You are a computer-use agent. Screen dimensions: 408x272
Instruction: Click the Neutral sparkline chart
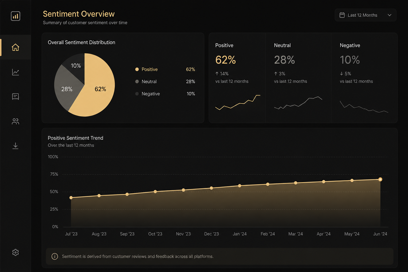[298, 103]
